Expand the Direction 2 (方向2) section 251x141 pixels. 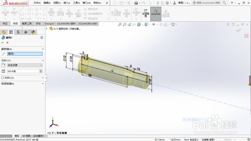43,78
